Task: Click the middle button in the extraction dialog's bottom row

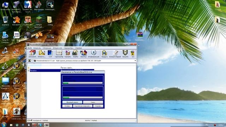Action: [x=83, y=106]
